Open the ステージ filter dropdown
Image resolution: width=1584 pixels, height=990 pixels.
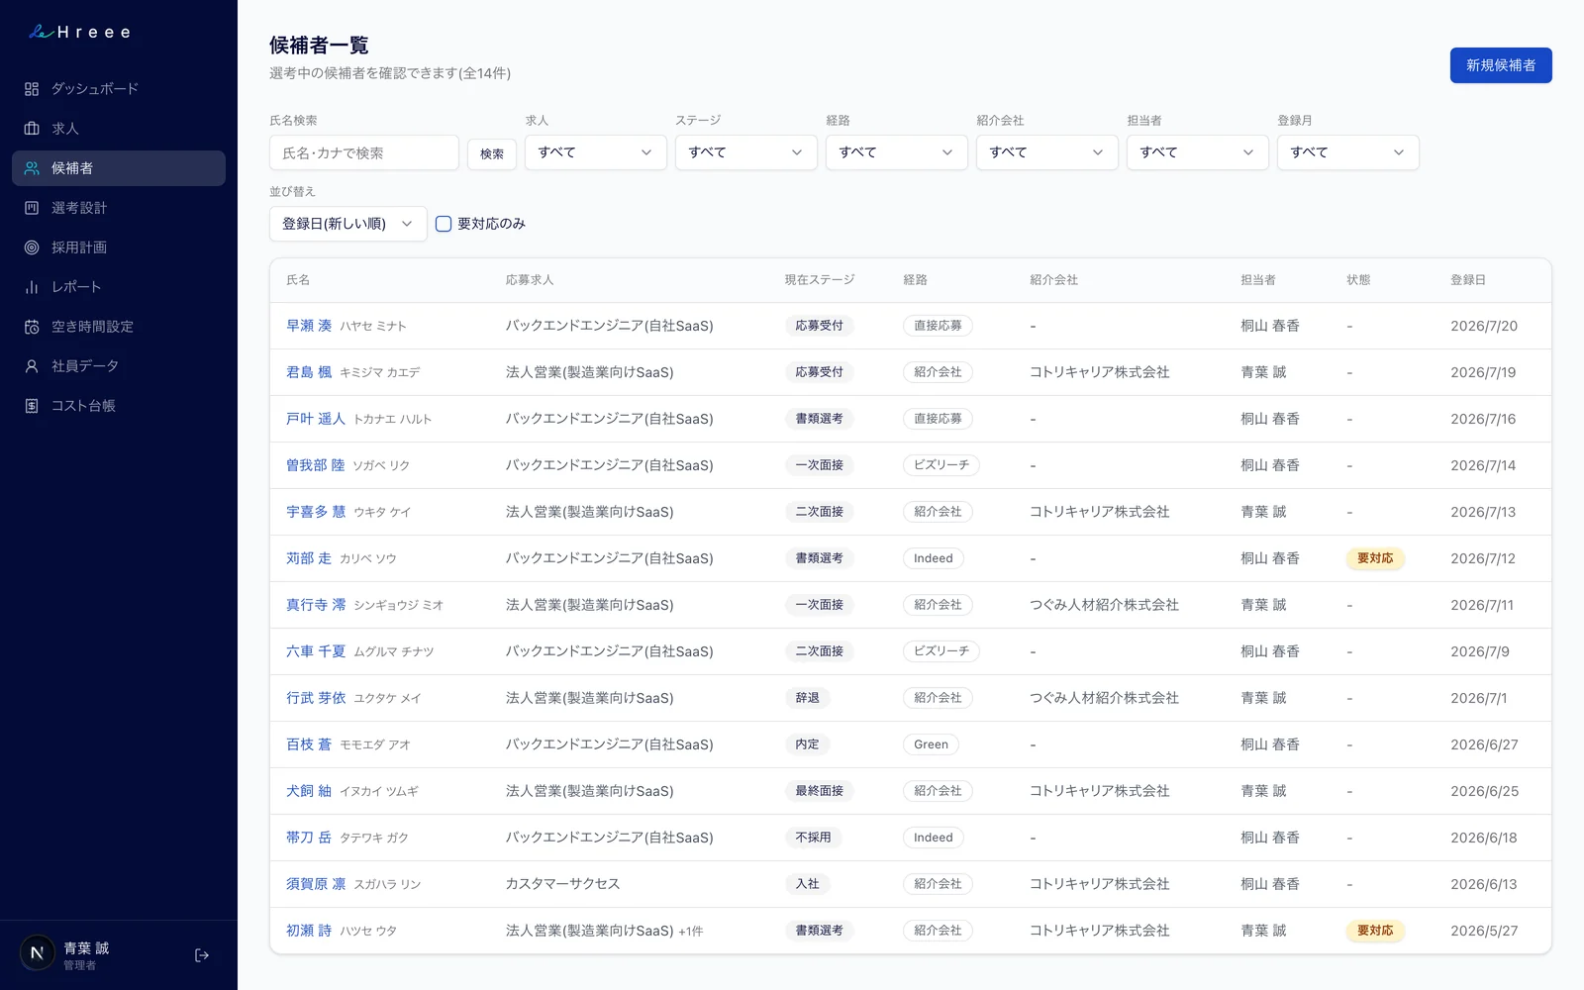pos(746,152)
